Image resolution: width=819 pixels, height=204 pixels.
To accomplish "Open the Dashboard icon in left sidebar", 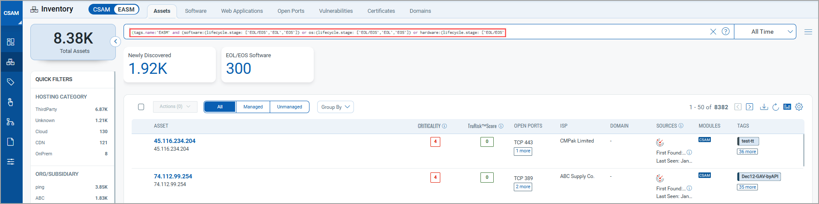I will pyautogui.click(x=11, y=42).
